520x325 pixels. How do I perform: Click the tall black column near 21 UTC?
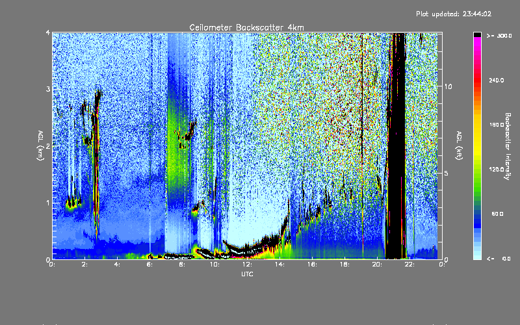pos(396,146)
